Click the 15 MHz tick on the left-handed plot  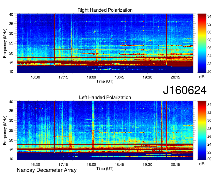11,150
